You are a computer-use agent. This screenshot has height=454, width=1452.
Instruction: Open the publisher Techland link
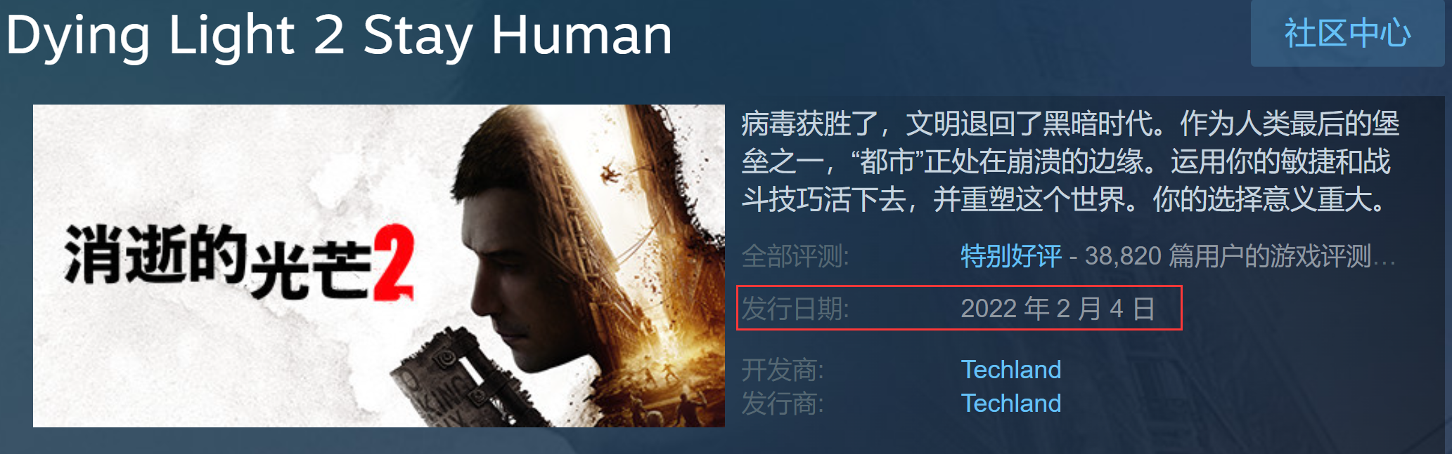tap(1011, 403)
